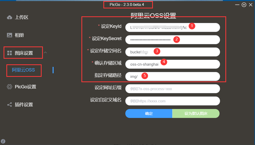
Task: Click the 设定自定义域名 input field
Action: [173, 101]
